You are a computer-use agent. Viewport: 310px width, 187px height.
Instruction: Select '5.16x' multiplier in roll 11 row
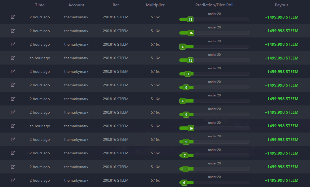tap(155, 71)
